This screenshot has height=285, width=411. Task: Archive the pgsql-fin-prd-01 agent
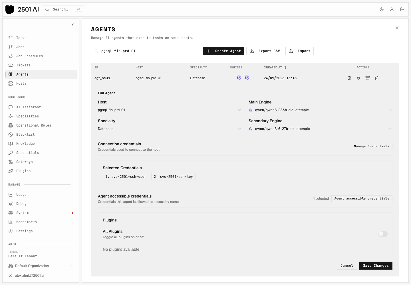368,78
